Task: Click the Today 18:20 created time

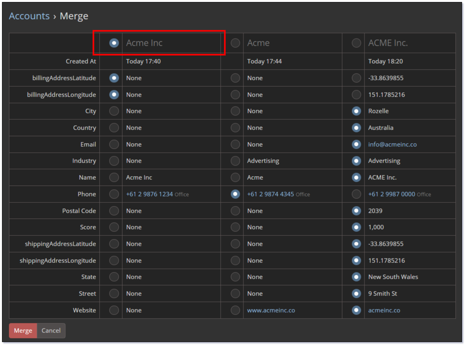Action: pyautogui.click(x=386, y=61)
